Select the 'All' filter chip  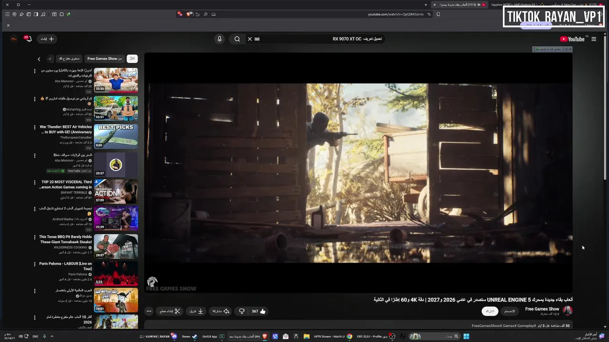coord(132,58)
